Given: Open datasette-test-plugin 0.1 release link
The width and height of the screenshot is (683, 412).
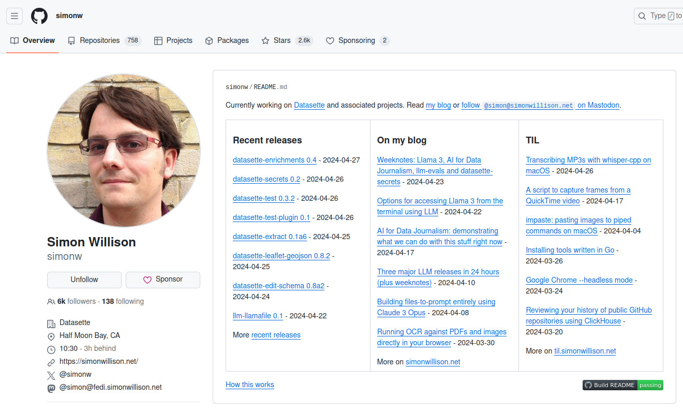Looking at the screenshot, I should (272, 217).
